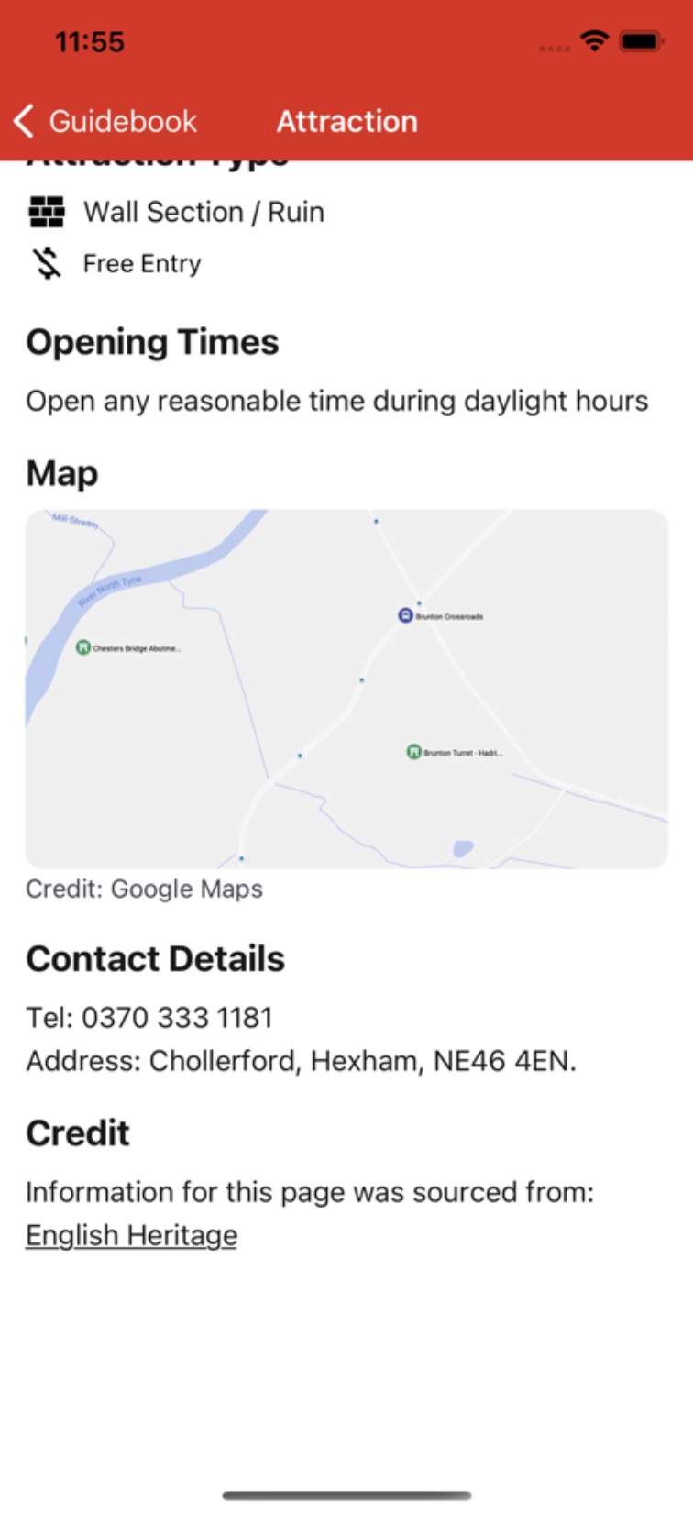Tap Brunton Crossroads bus stop marker

click(x=405, y=615)
